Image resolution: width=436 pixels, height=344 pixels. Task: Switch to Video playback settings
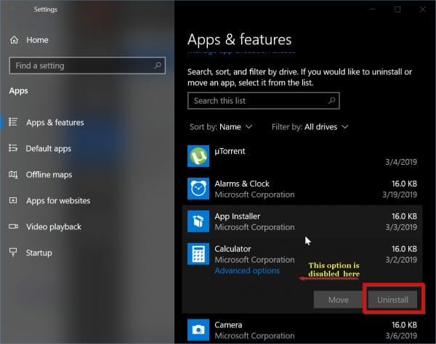tap(54, 227)
